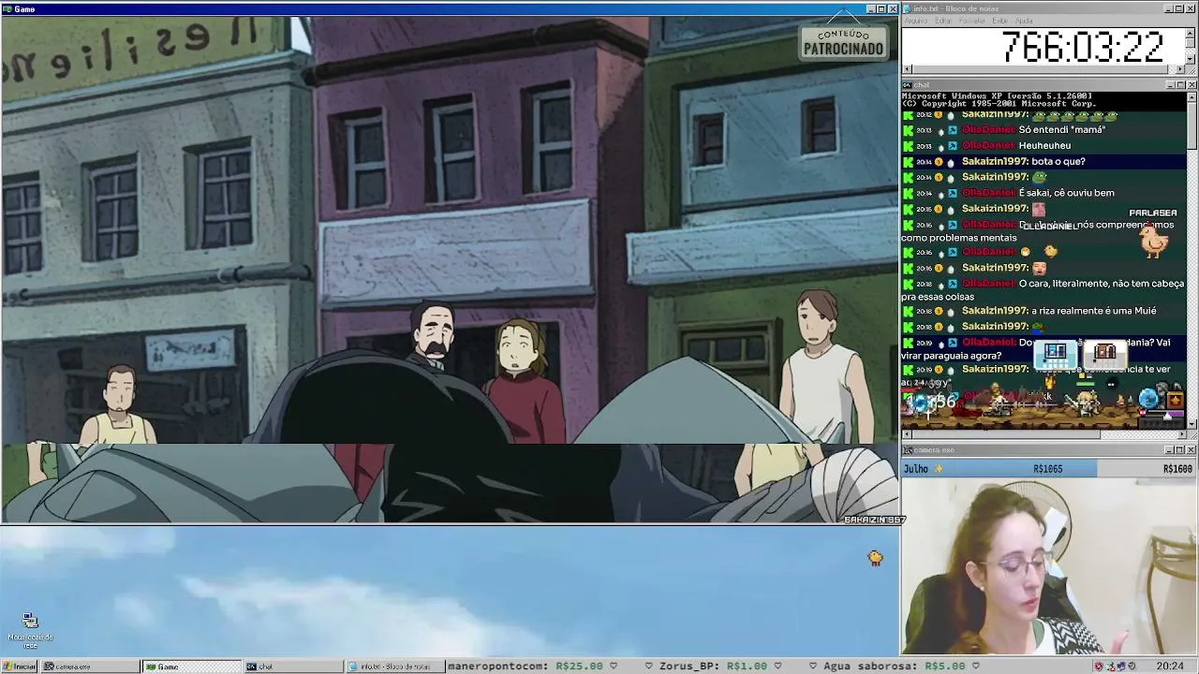
Task: Click Sakaizin1997 username in 'bota o que?' message
Action: pyautogui.click(x=995, y=162)
